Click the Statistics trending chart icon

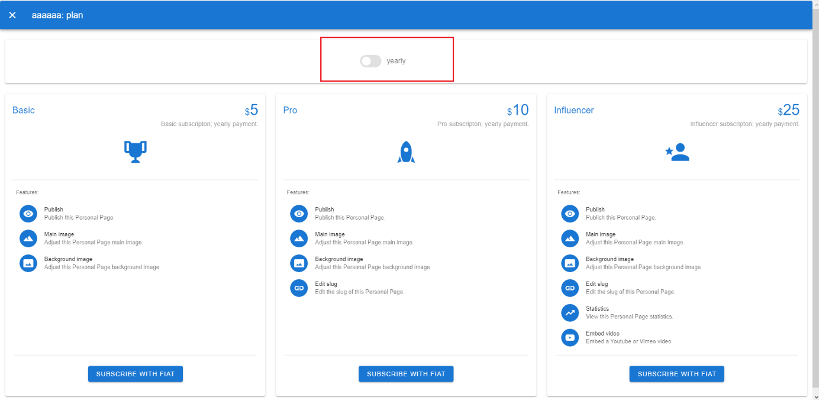[570, 312]
